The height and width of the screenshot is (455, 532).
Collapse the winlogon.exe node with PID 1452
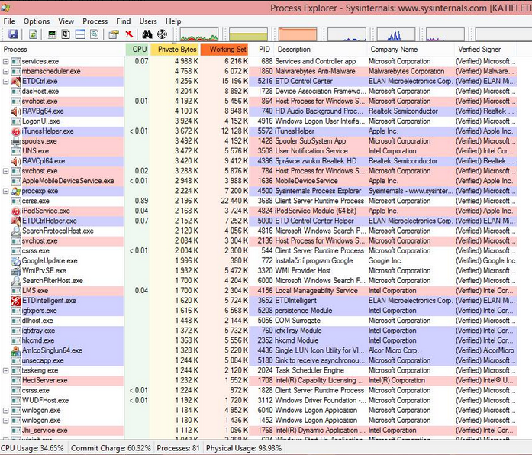click(6, 421)
